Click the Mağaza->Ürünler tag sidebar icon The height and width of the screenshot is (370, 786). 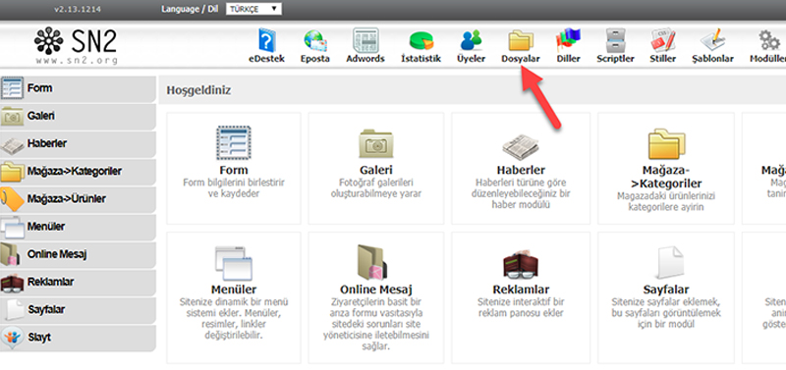[12, 200]
